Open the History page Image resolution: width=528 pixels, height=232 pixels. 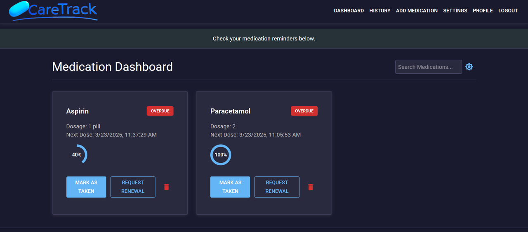click(x=380, y=11)
